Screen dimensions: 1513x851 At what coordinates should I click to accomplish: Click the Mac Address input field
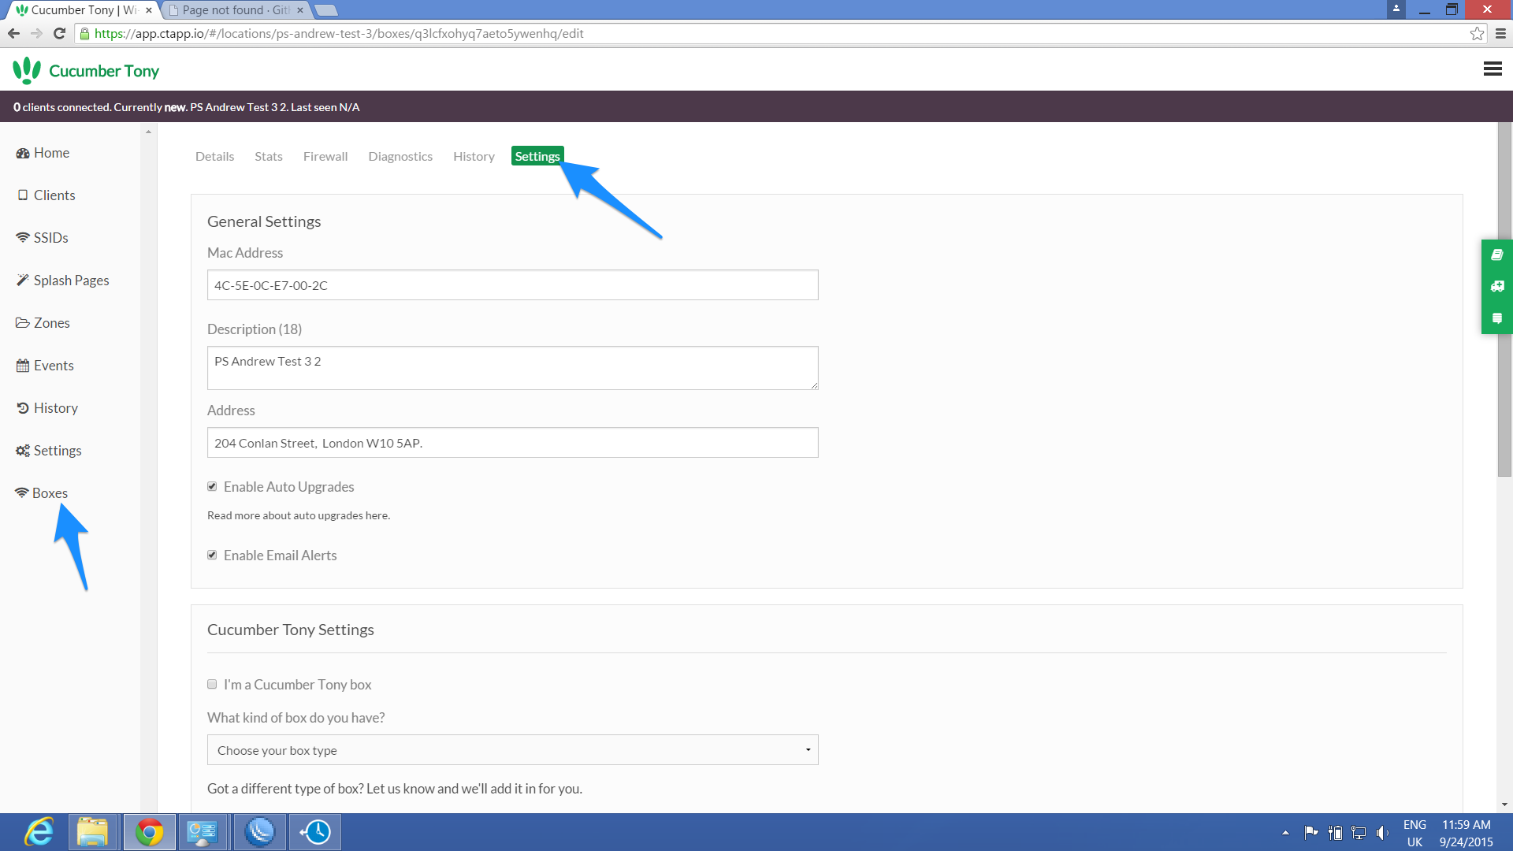(x=512, y=285)
